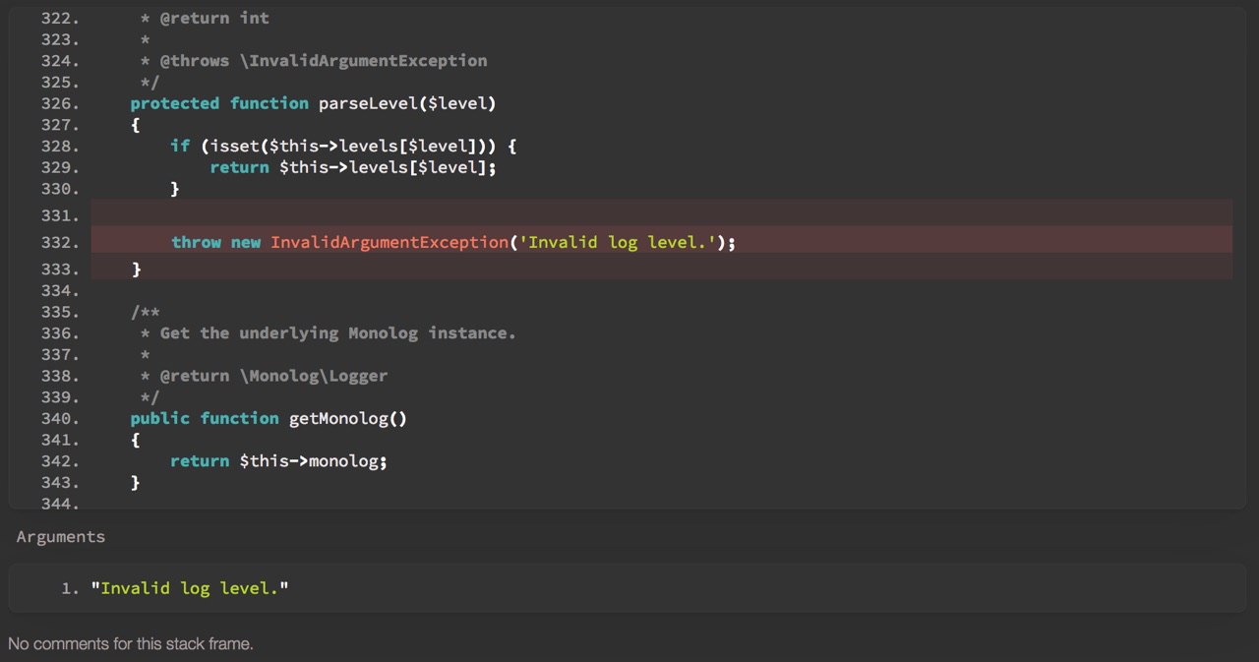The width and height of the screenshot is (1259, 662).
Task: Select line number 332.
Action: 59,243
